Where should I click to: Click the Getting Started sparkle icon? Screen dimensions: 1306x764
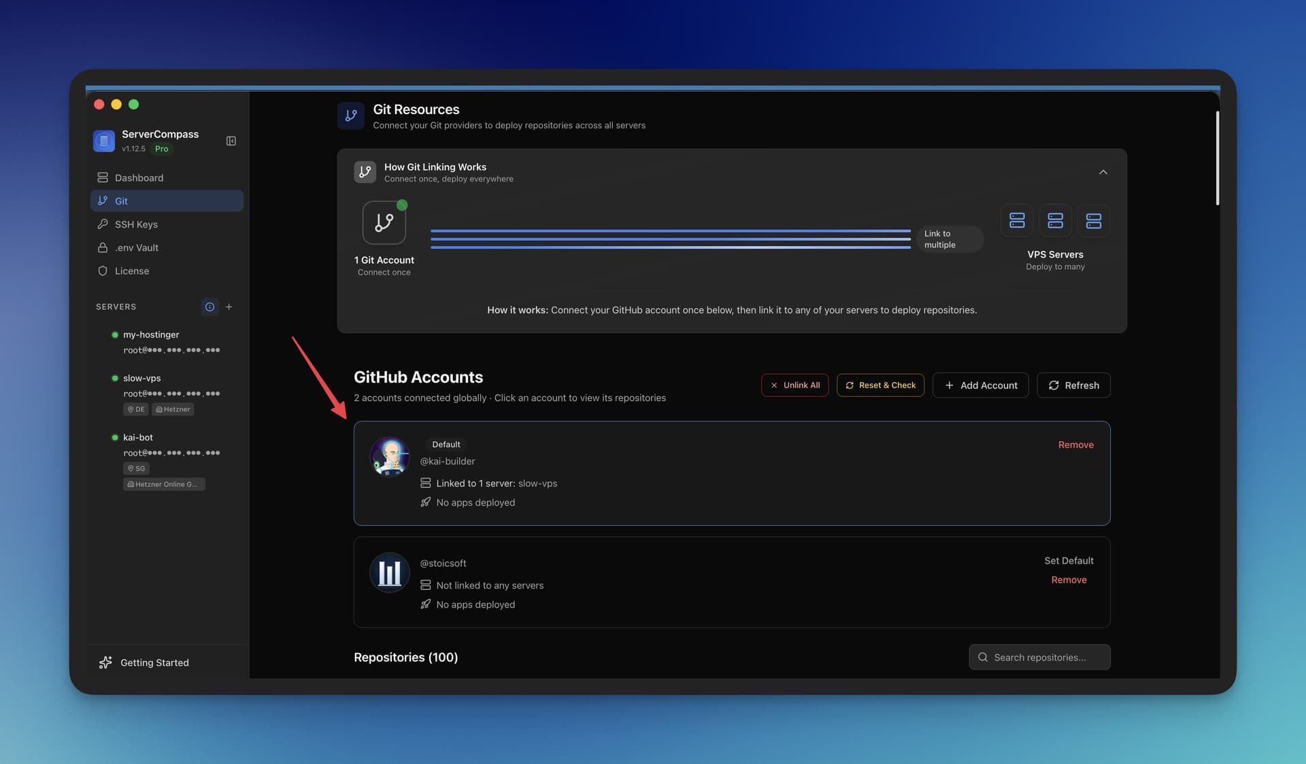[105, 662]
